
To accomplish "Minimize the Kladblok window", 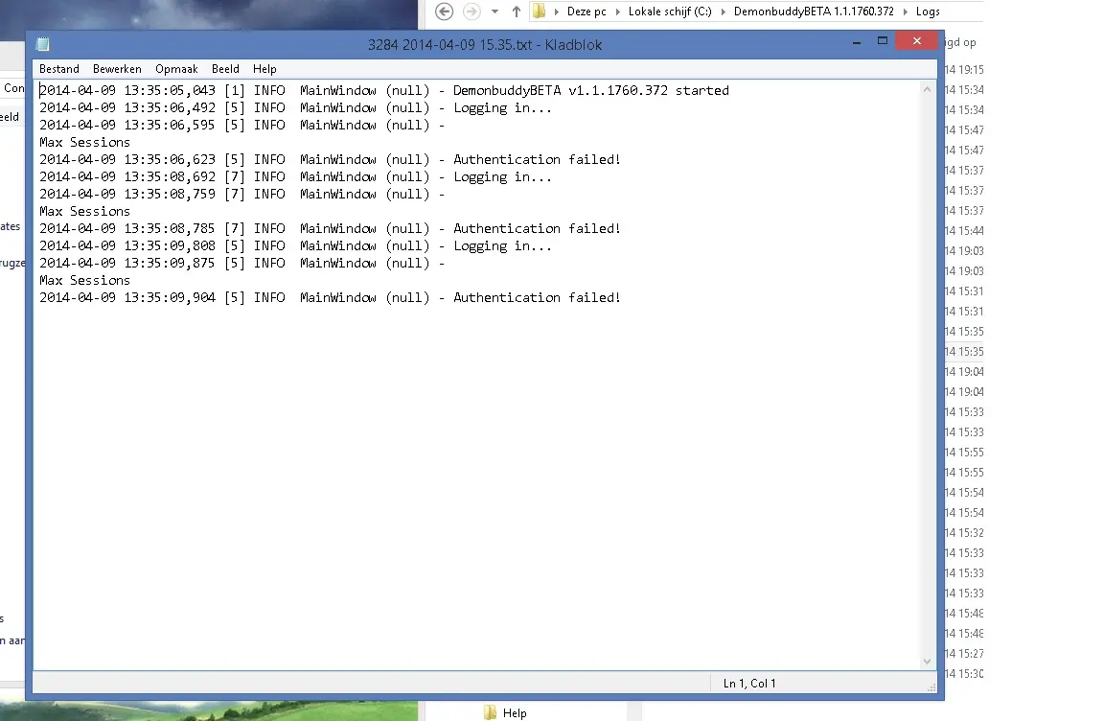I will (849, 43).
